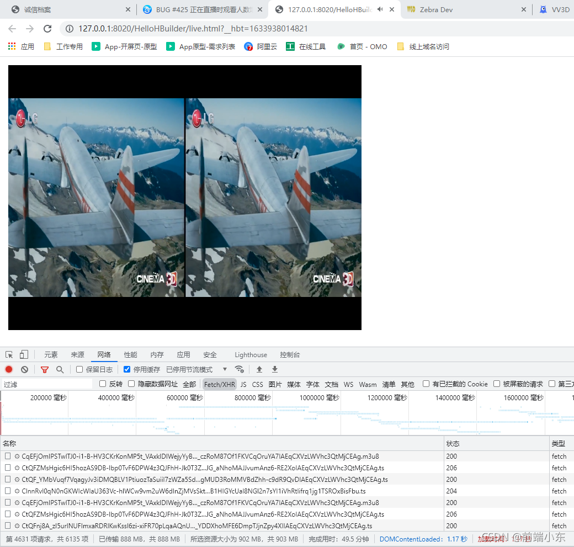
Task: Check 被屏蔽的请求 option
Action: coord(497,384)
